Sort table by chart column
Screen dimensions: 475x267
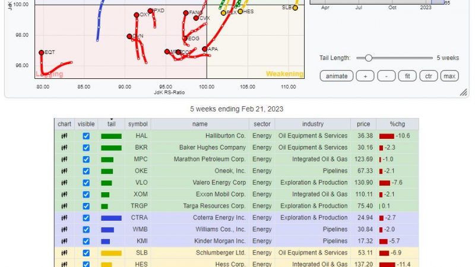click(64, 124)
